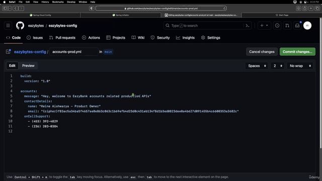This screenshot has height=181, width=322.
Task: Switch to Start Page browser tab
Action: click(x=282, y=15)
